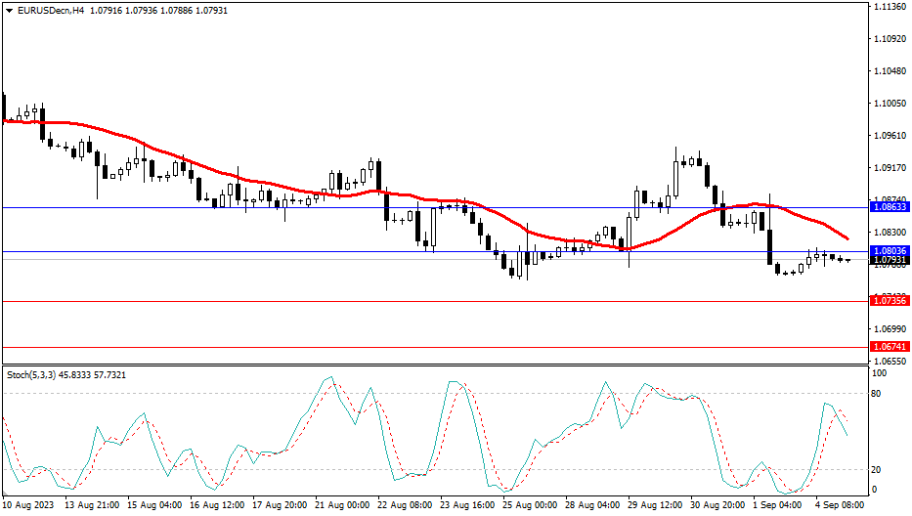Screen dimensions: 912x516
Task: Click the 80 level on stochastic scale
Action: pyautogui.click(x=878, y=393)
